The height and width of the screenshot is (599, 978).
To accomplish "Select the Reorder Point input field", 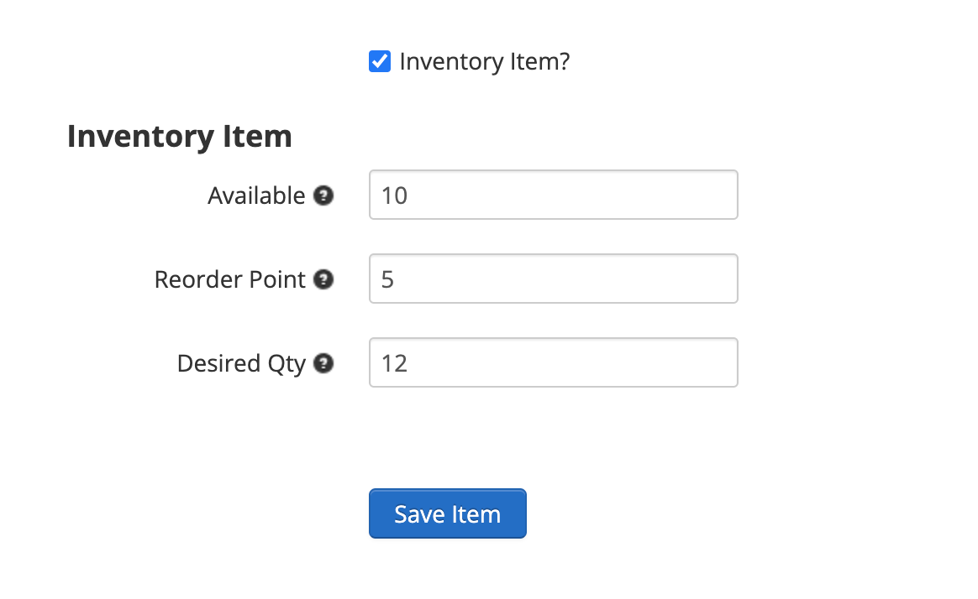I will click(x=553, y=279).
